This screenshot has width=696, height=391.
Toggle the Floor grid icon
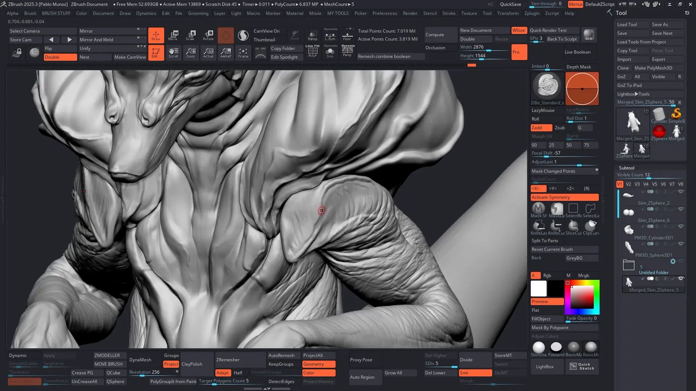point(347,35)
